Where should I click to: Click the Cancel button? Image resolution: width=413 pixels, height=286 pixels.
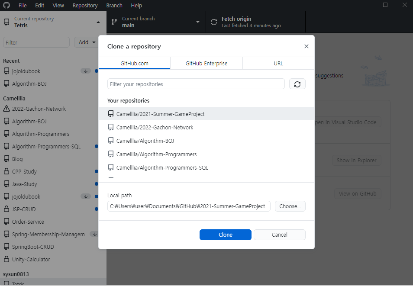pos(280,235)
